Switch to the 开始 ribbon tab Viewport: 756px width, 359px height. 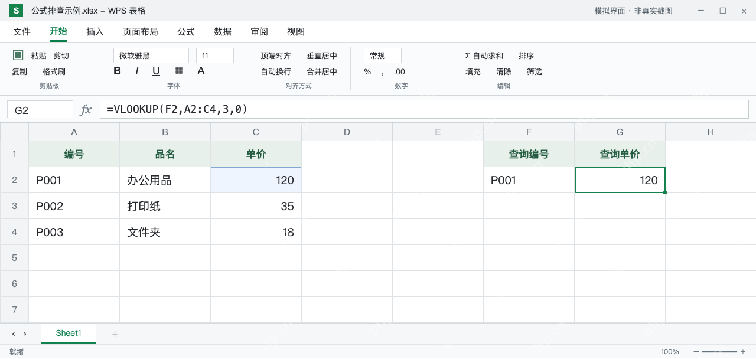pyautogui.click(x=58, y=32)
